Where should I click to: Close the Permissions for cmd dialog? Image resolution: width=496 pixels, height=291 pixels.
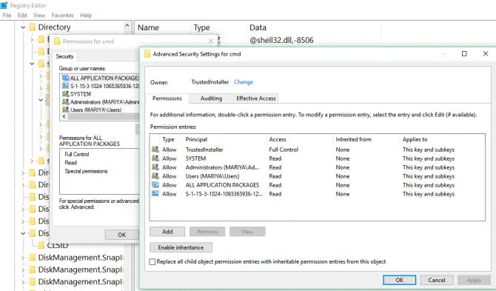pos(211,41)
